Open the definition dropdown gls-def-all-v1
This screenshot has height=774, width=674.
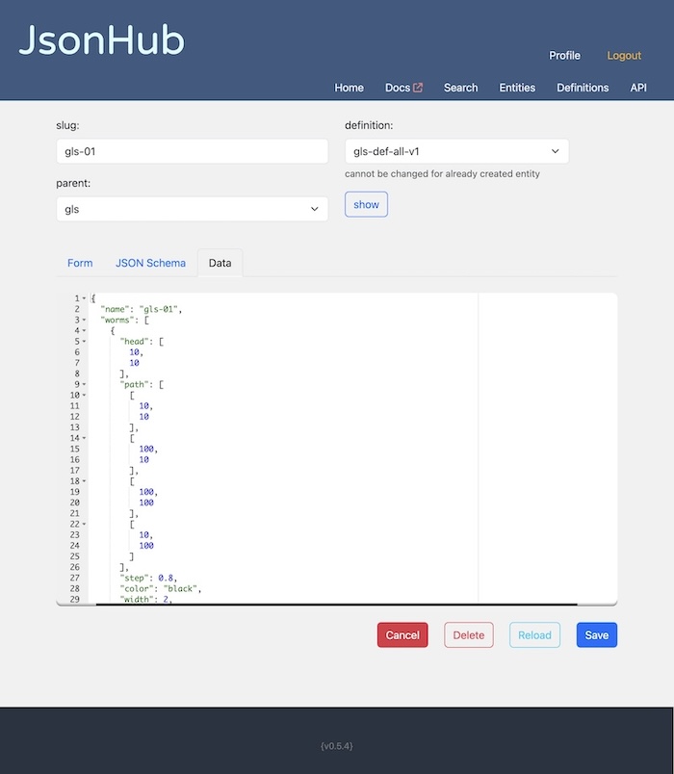click(456, 151)
